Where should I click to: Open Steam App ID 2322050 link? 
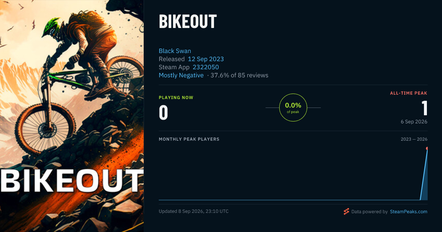(x=206, y=67)
